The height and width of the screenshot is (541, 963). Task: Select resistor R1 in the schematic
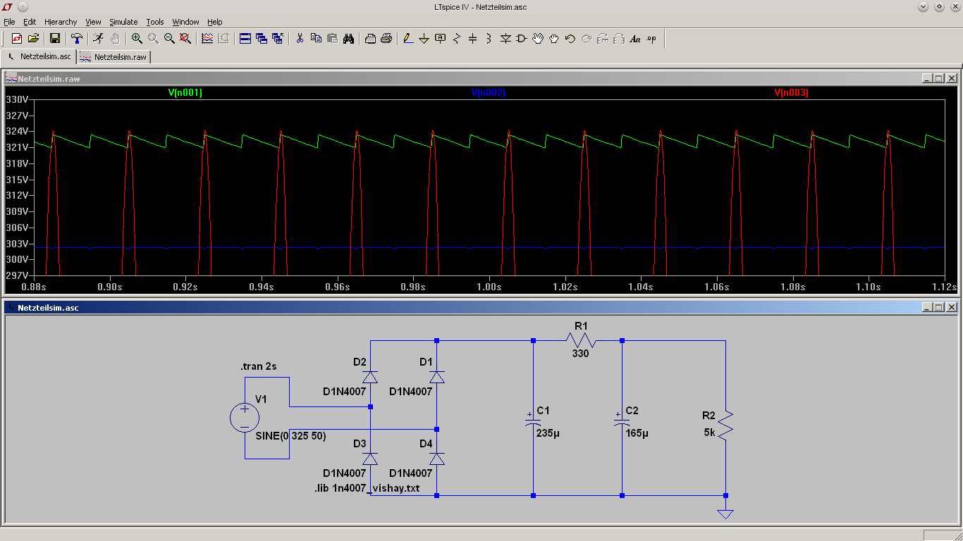click(580, 341)
